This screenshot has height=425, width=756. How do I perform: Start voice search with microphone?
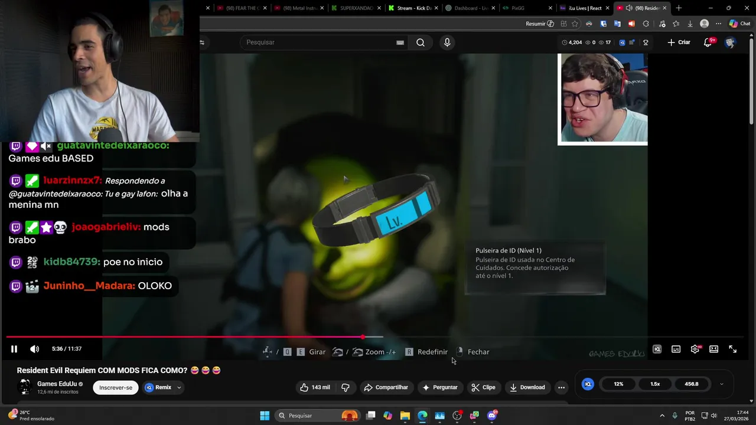click(x=447, y=42)
